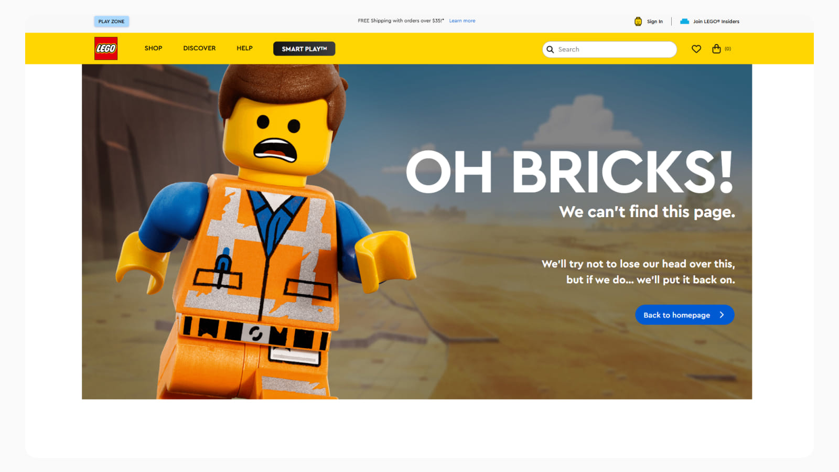Click Sign In
Image resolution: width=839 pixels, height=472 pixels.
(654, 21)
